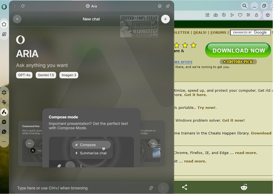Open the Opera main menu logo
274x194 pixels.
(4, 7)
